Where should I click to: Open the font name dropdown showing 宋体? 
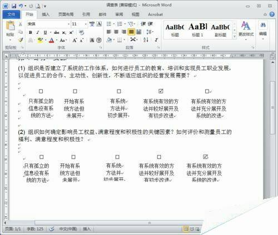tap(68, 24)
